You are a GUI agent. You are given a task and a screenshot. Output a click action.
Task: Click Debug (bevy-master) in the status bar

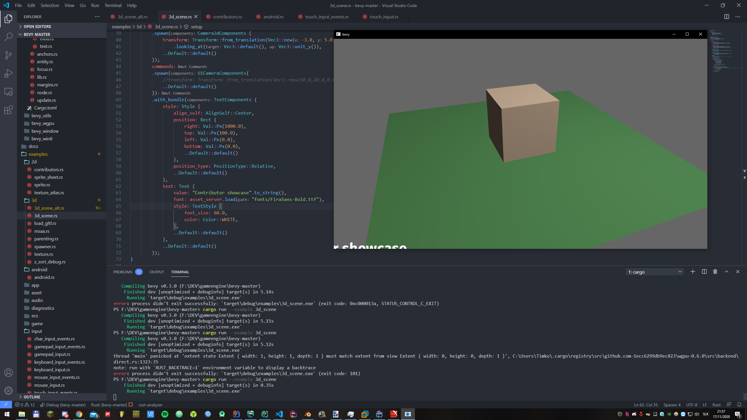tap(63, 405)
